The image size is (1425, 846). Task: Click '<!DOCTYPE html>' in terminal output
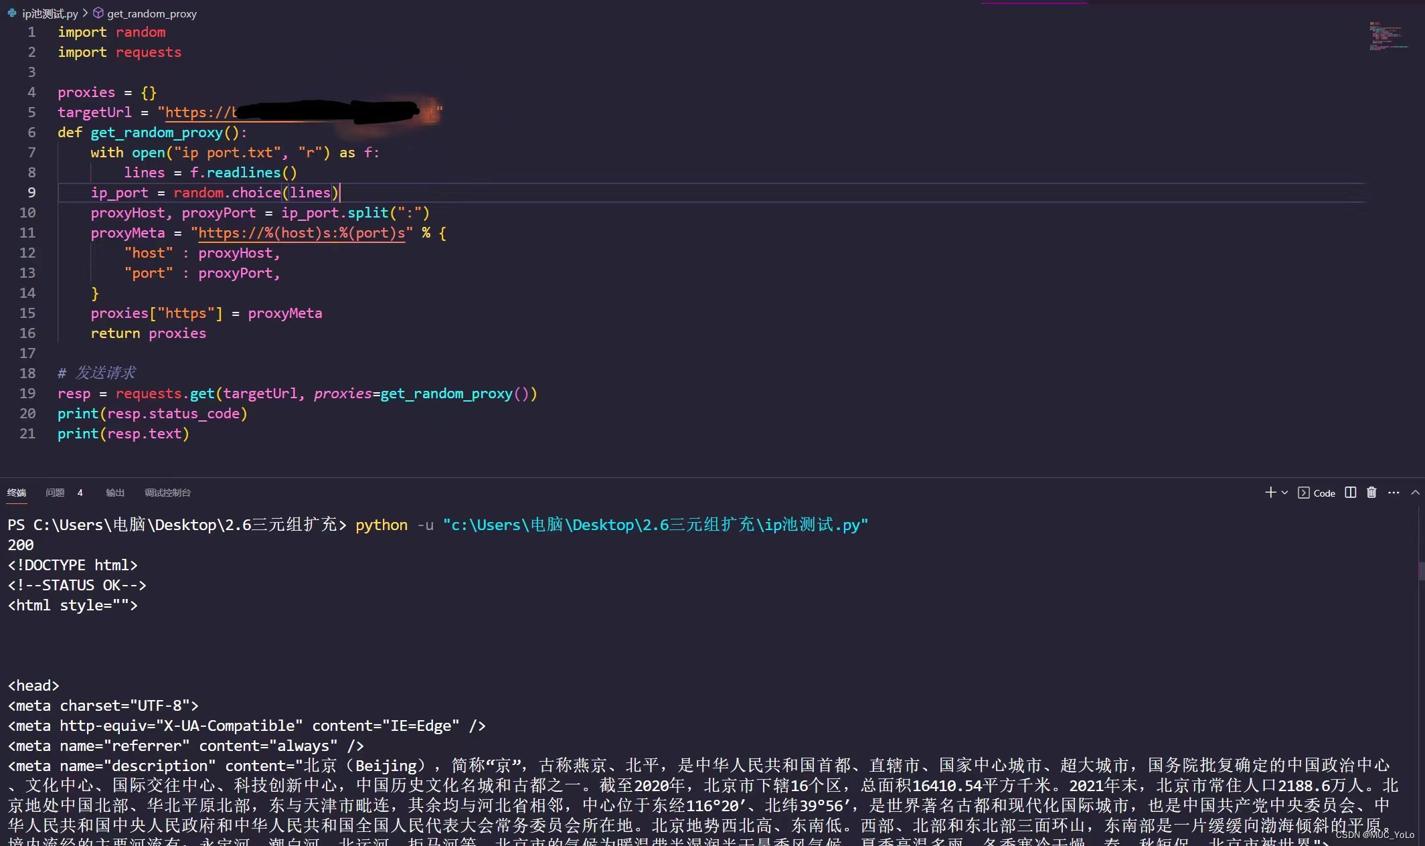pos(72,565)
